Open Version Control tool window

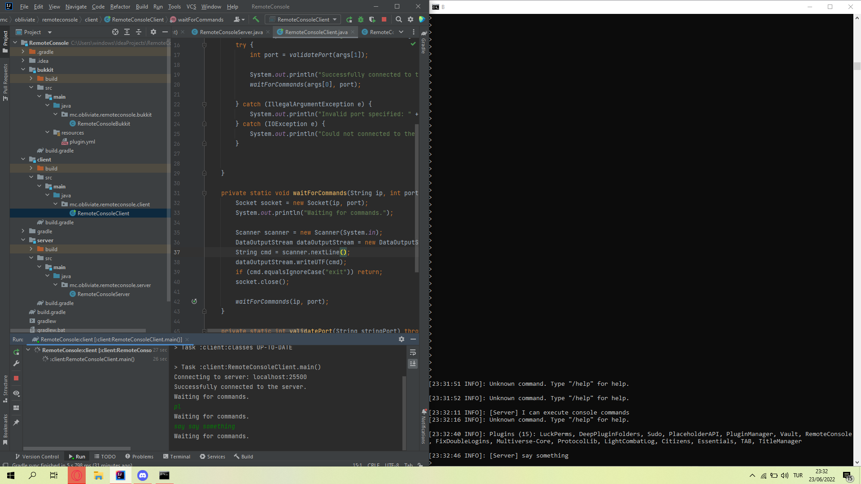click(x=37, y=456)
